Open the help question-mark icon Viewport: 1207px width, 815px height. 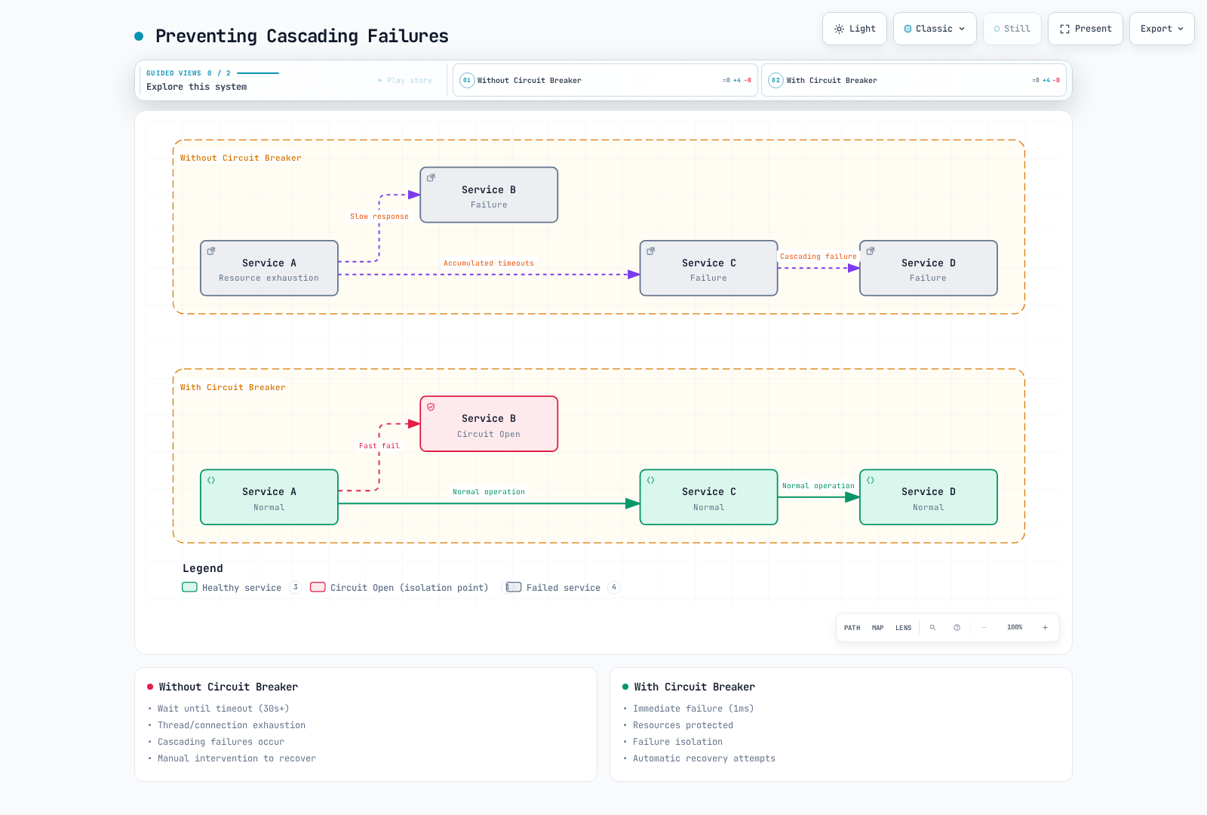click(957, 628)
